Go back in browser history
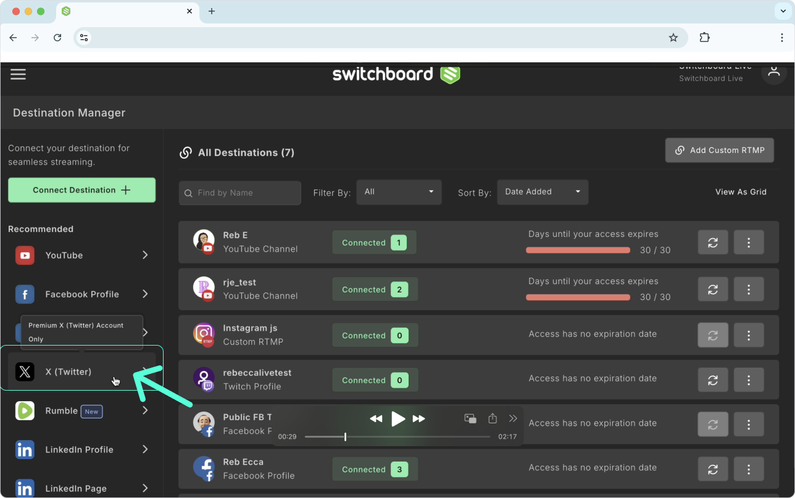 13,38
